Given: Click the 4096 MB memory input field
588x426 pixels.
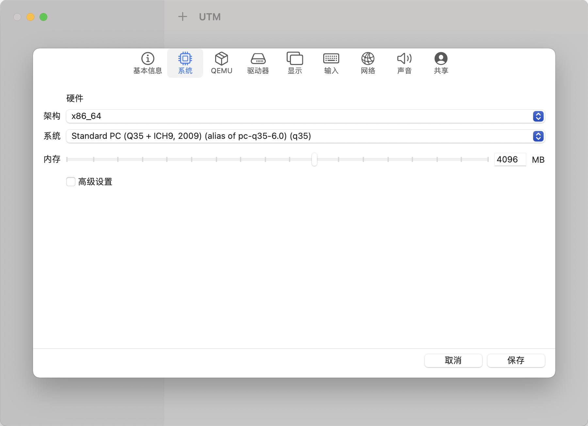Looking at the screenshot, I should click(510, 159).
